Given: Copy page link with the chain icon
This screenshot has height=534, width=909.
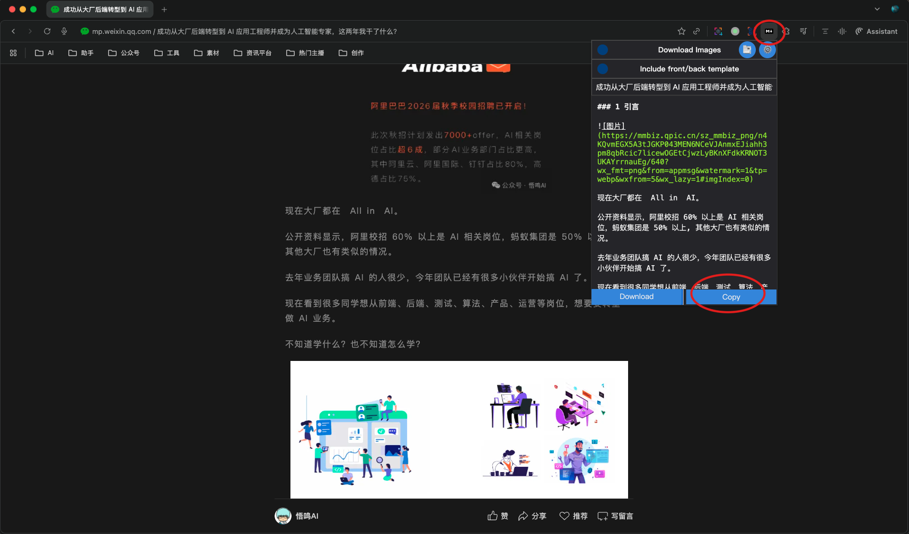Looking at the screenshot, I should 696,31.
